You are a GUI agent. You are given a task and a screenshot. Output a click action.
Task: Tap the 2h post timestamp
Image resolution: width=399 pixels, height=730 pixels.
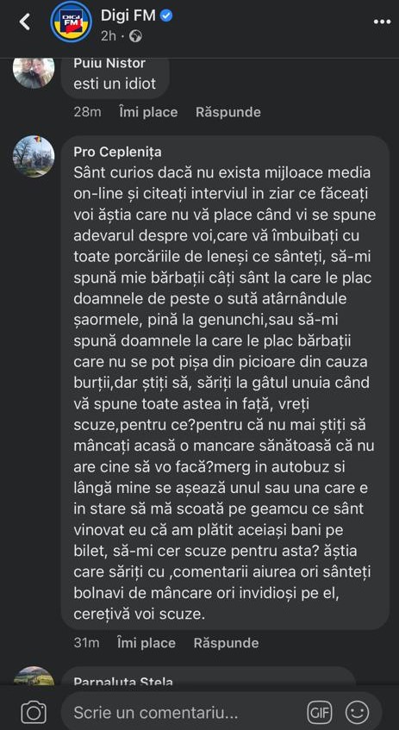pos(109,36)
